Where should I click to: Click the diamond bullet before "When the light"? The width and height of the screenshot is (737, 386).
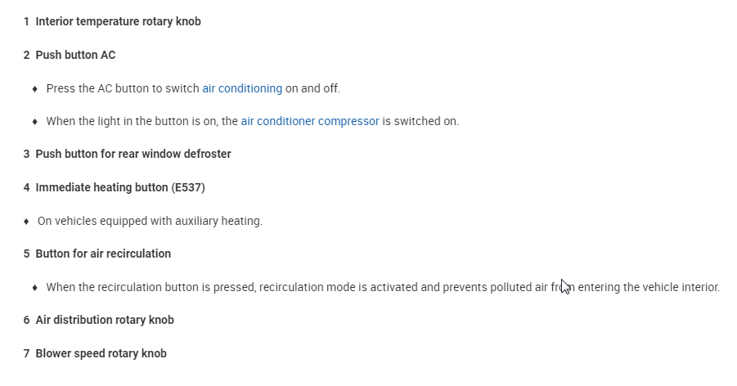coord(34,122)
